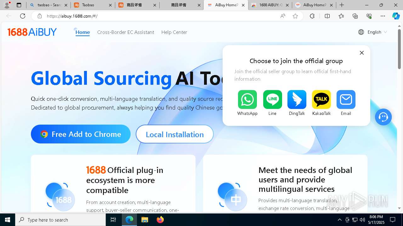Click the 1688 AiBUY logo
Screen dimensions: 403x226
click(x=32, y=32)
